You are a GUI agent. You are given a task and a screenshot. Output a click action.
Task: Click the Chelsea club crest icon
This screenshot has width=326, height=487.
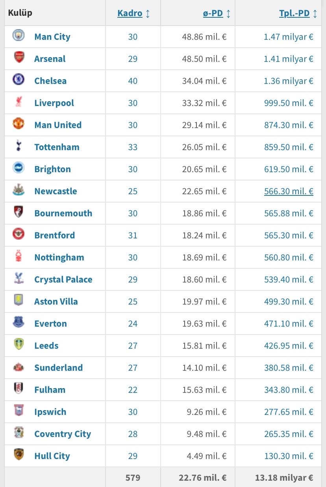click(x=19, y=80)
